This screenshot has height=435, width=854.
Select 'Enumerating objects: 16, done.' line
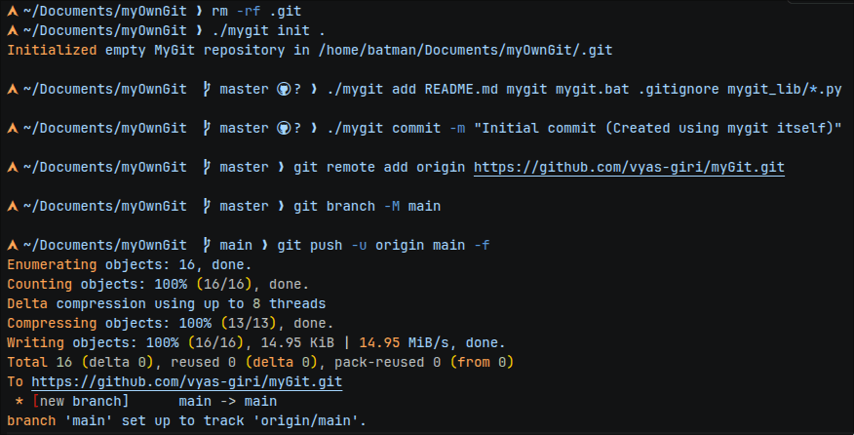(x=130, y=265)
